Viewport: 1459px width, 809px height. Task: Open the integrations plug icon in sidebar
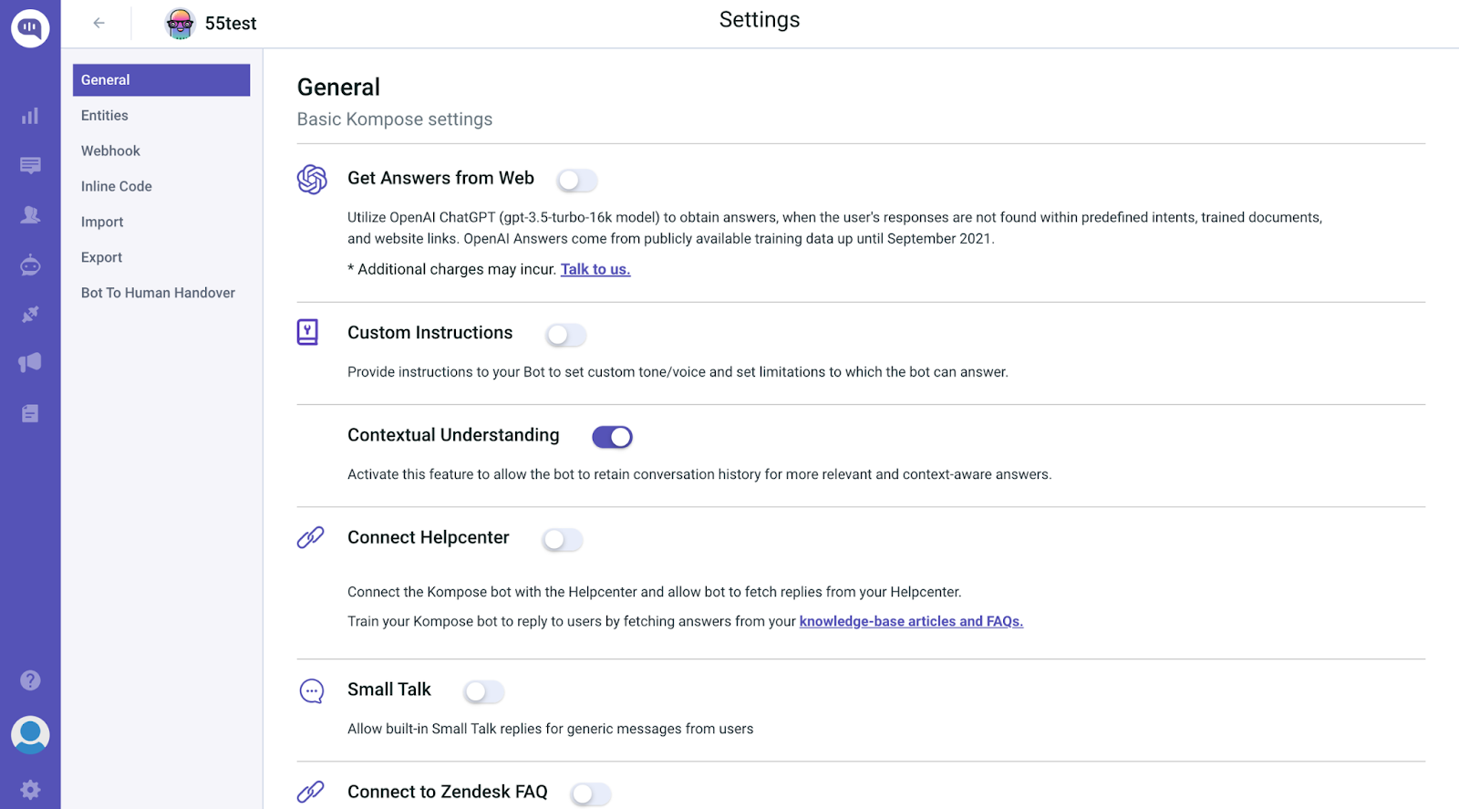(30, 314)
